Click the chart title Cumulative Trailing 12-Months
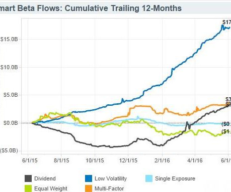231x192 pixels. 123,8
